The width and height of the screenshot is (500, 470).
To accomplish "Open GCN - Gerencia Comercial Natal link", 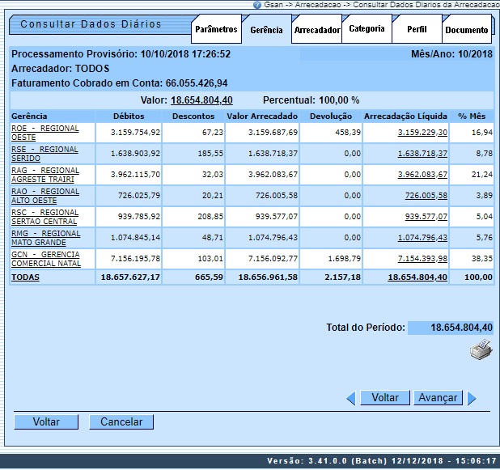I will [45, 258].
